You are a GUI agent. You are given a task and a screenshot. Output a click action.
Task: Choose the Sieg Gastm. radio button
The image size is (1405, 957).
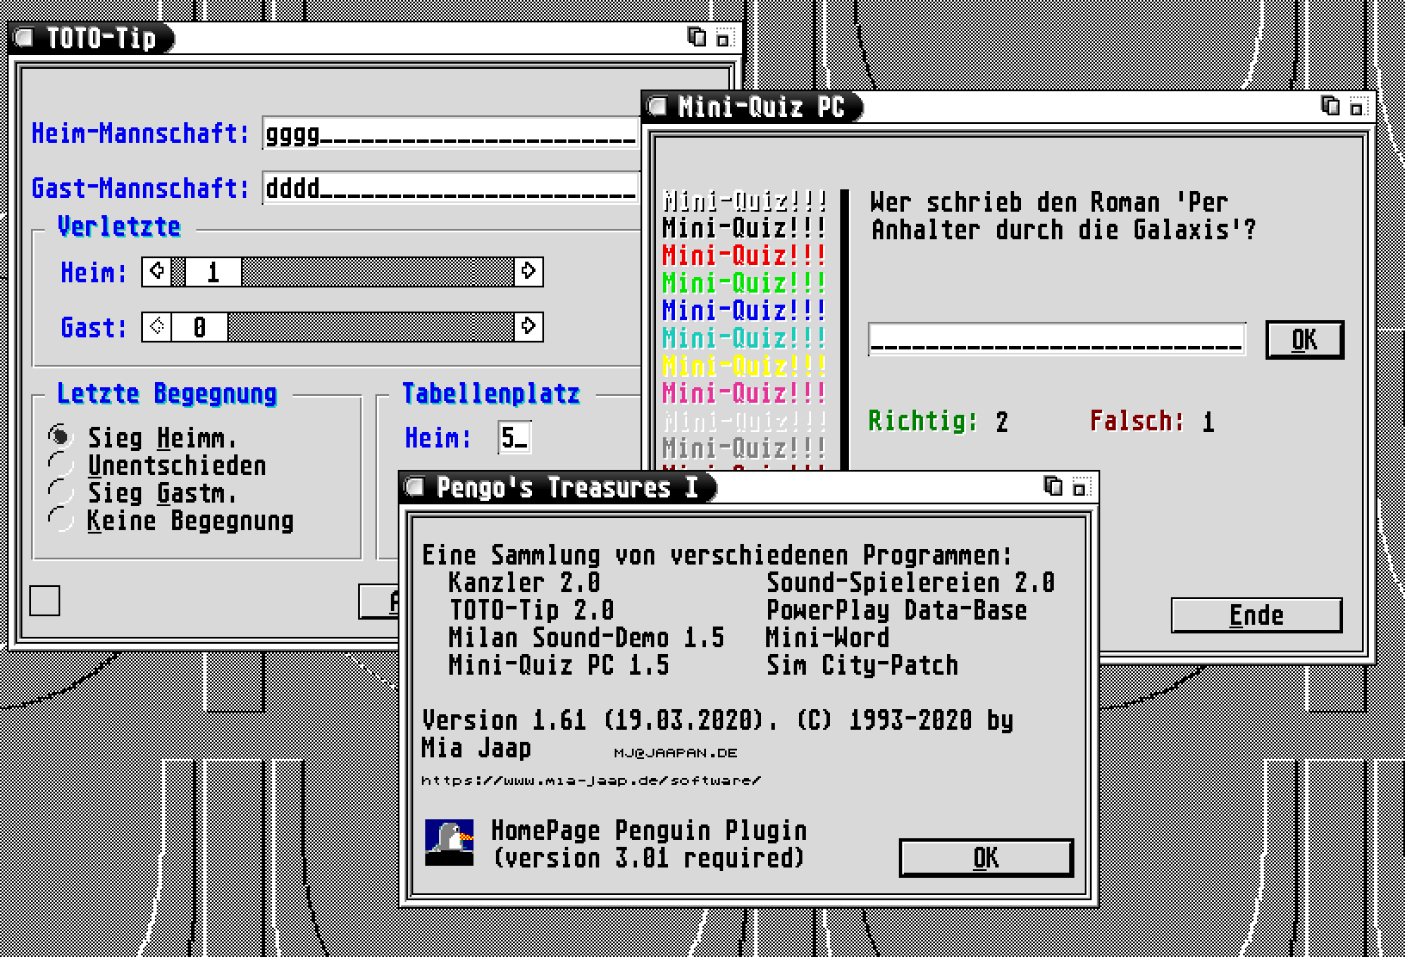60,493
